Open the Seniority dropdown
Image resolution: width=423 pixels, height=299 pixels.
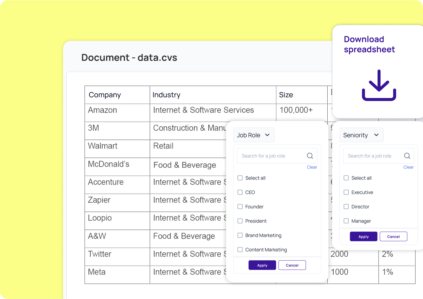(361, 135)
